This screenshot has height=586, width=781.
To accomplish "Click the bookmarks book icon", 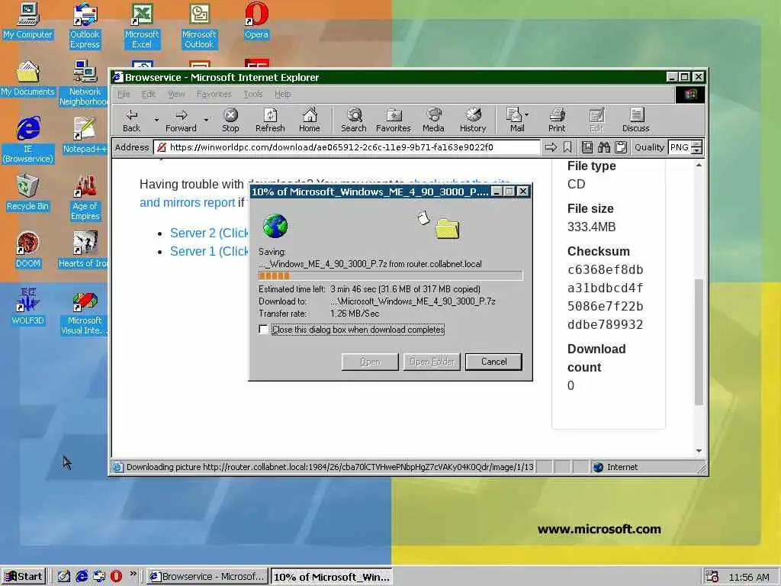I will pyautogui.click(x=587, y=147).
